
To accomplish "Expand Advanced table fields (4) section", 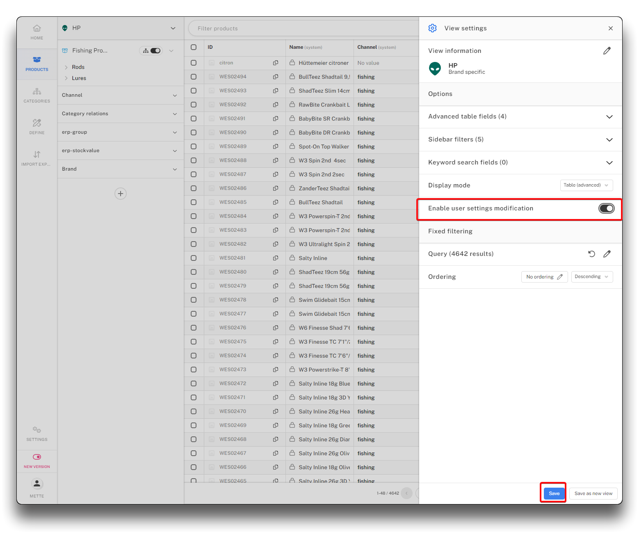I will click(609, 117).
